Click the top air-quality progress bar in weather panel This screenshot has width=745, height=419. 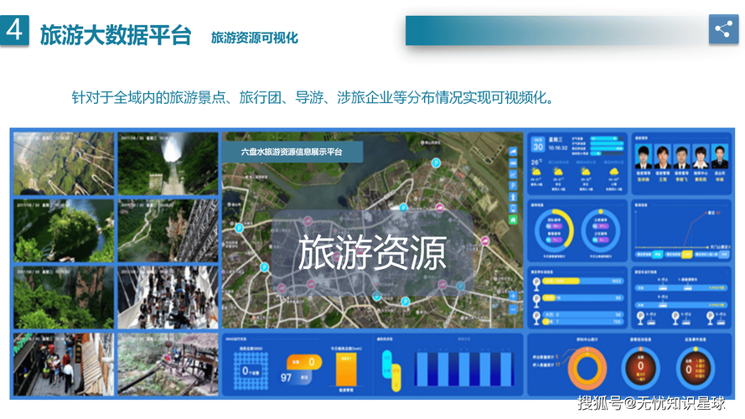click(x=606, y=139)
